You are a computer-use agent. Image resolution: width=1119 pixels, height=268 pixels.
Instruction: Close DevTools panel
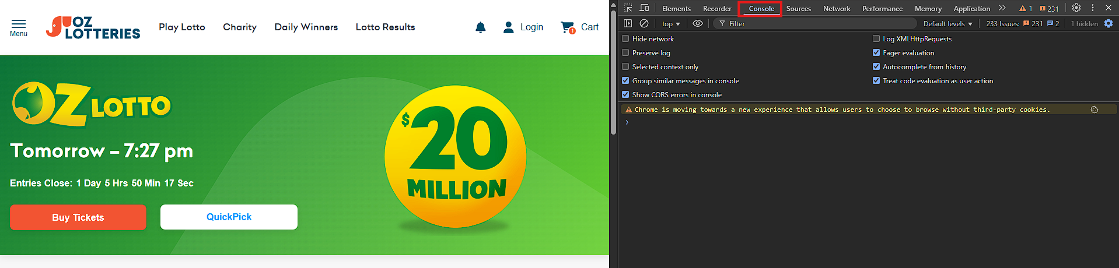(1108, 8)
